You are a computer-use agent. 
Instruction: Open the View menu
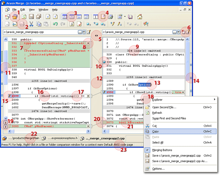(32, 10)
